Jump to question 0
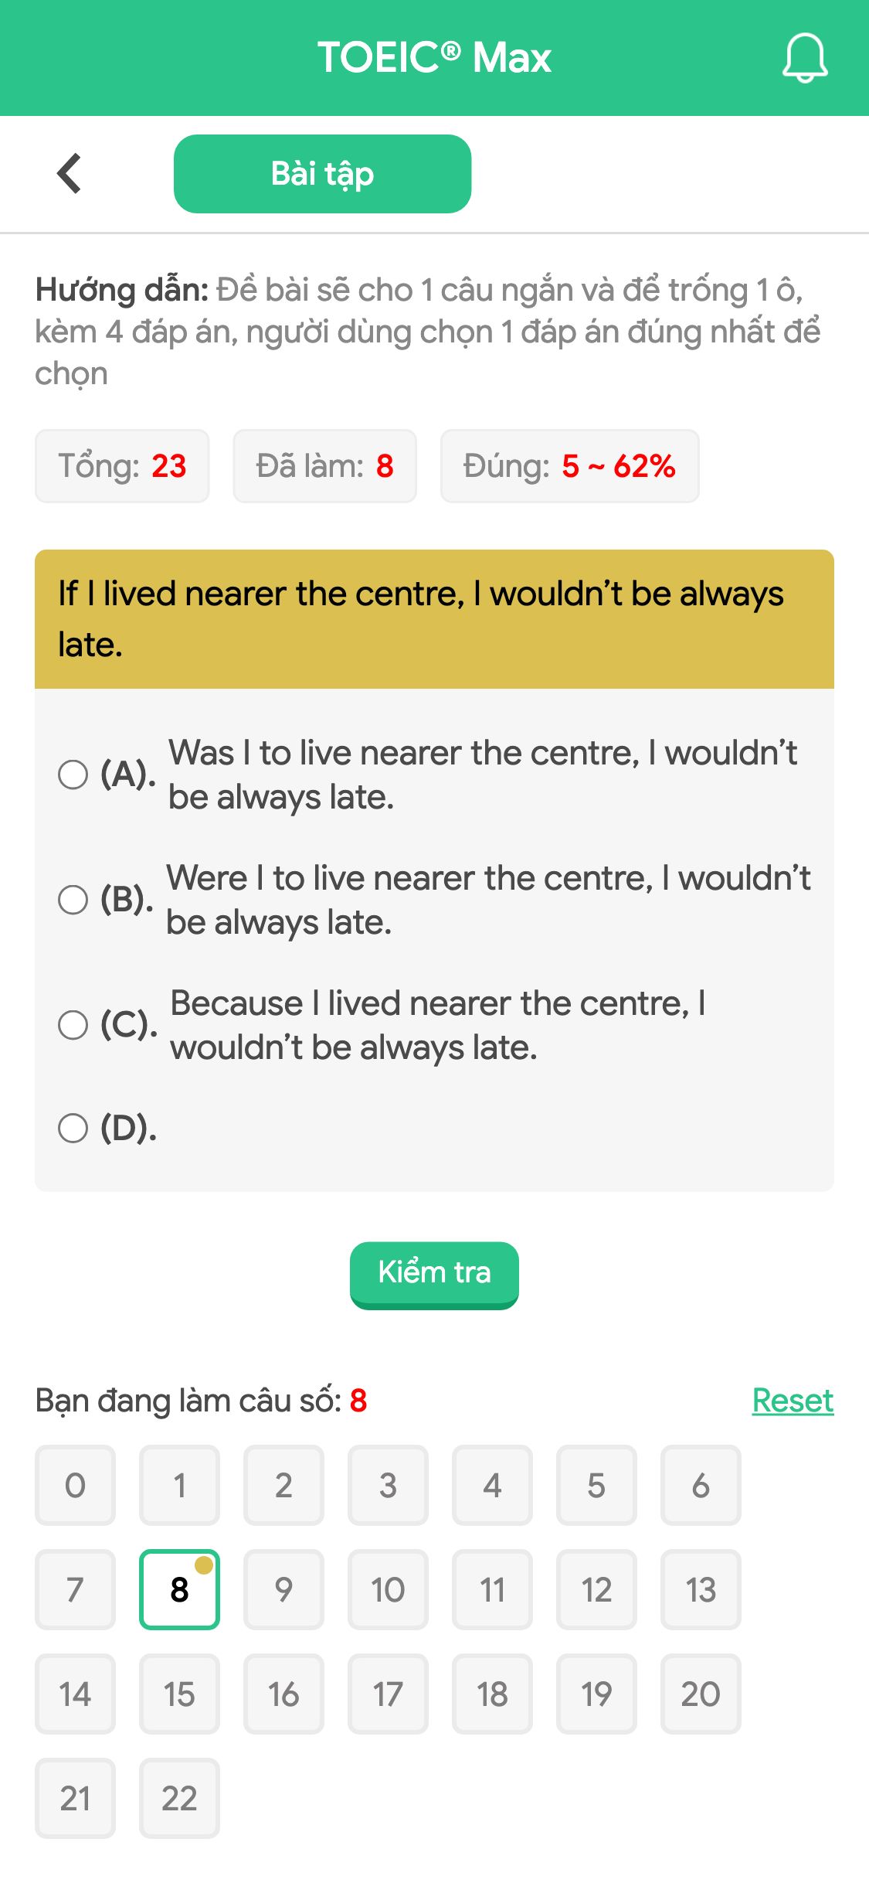The width and height of the screenshot is (869, 1883). (74, 1485)
